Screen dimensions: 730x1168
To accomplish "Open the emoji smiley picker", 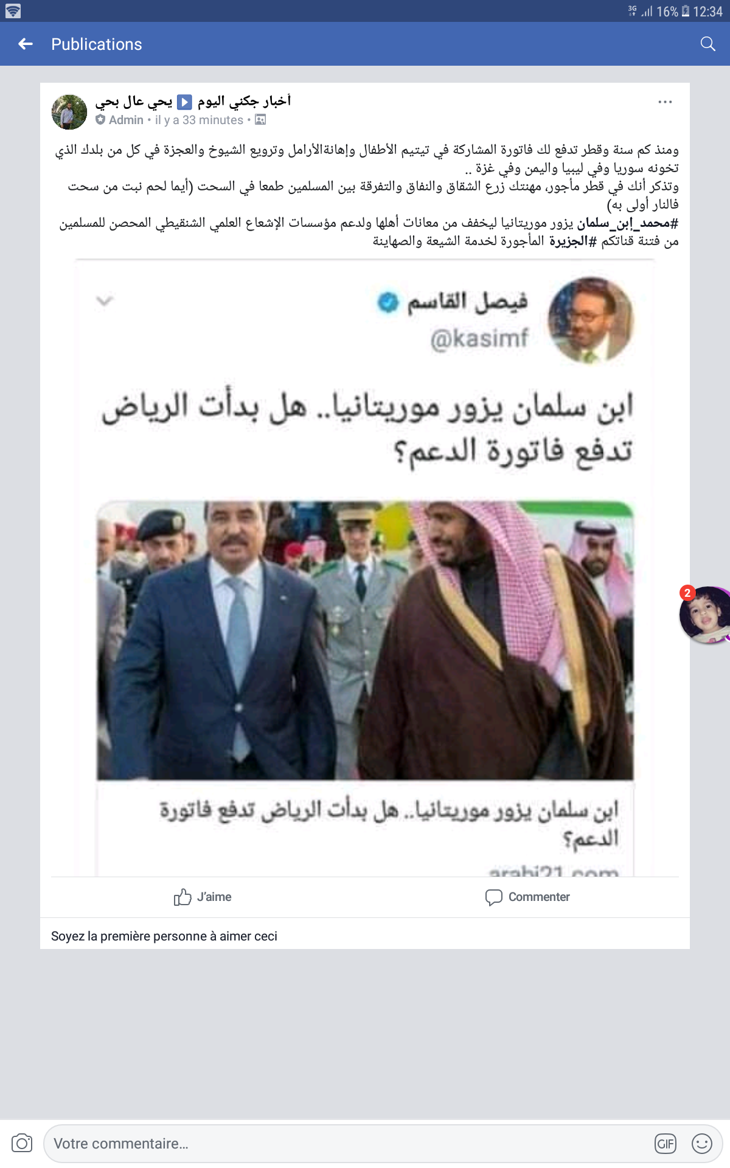I will pos(702,1144).
